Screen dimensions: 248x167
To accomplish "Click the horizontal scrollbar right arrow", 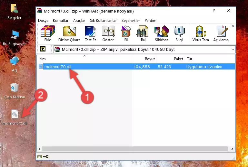I will tap(232, 149).
